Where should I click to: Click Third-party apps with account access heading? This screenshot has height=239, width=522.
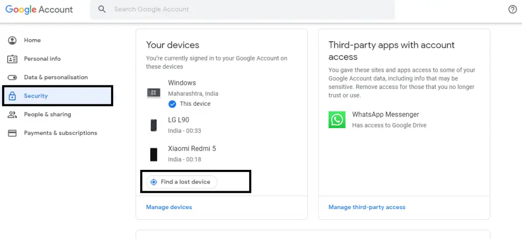391,51
